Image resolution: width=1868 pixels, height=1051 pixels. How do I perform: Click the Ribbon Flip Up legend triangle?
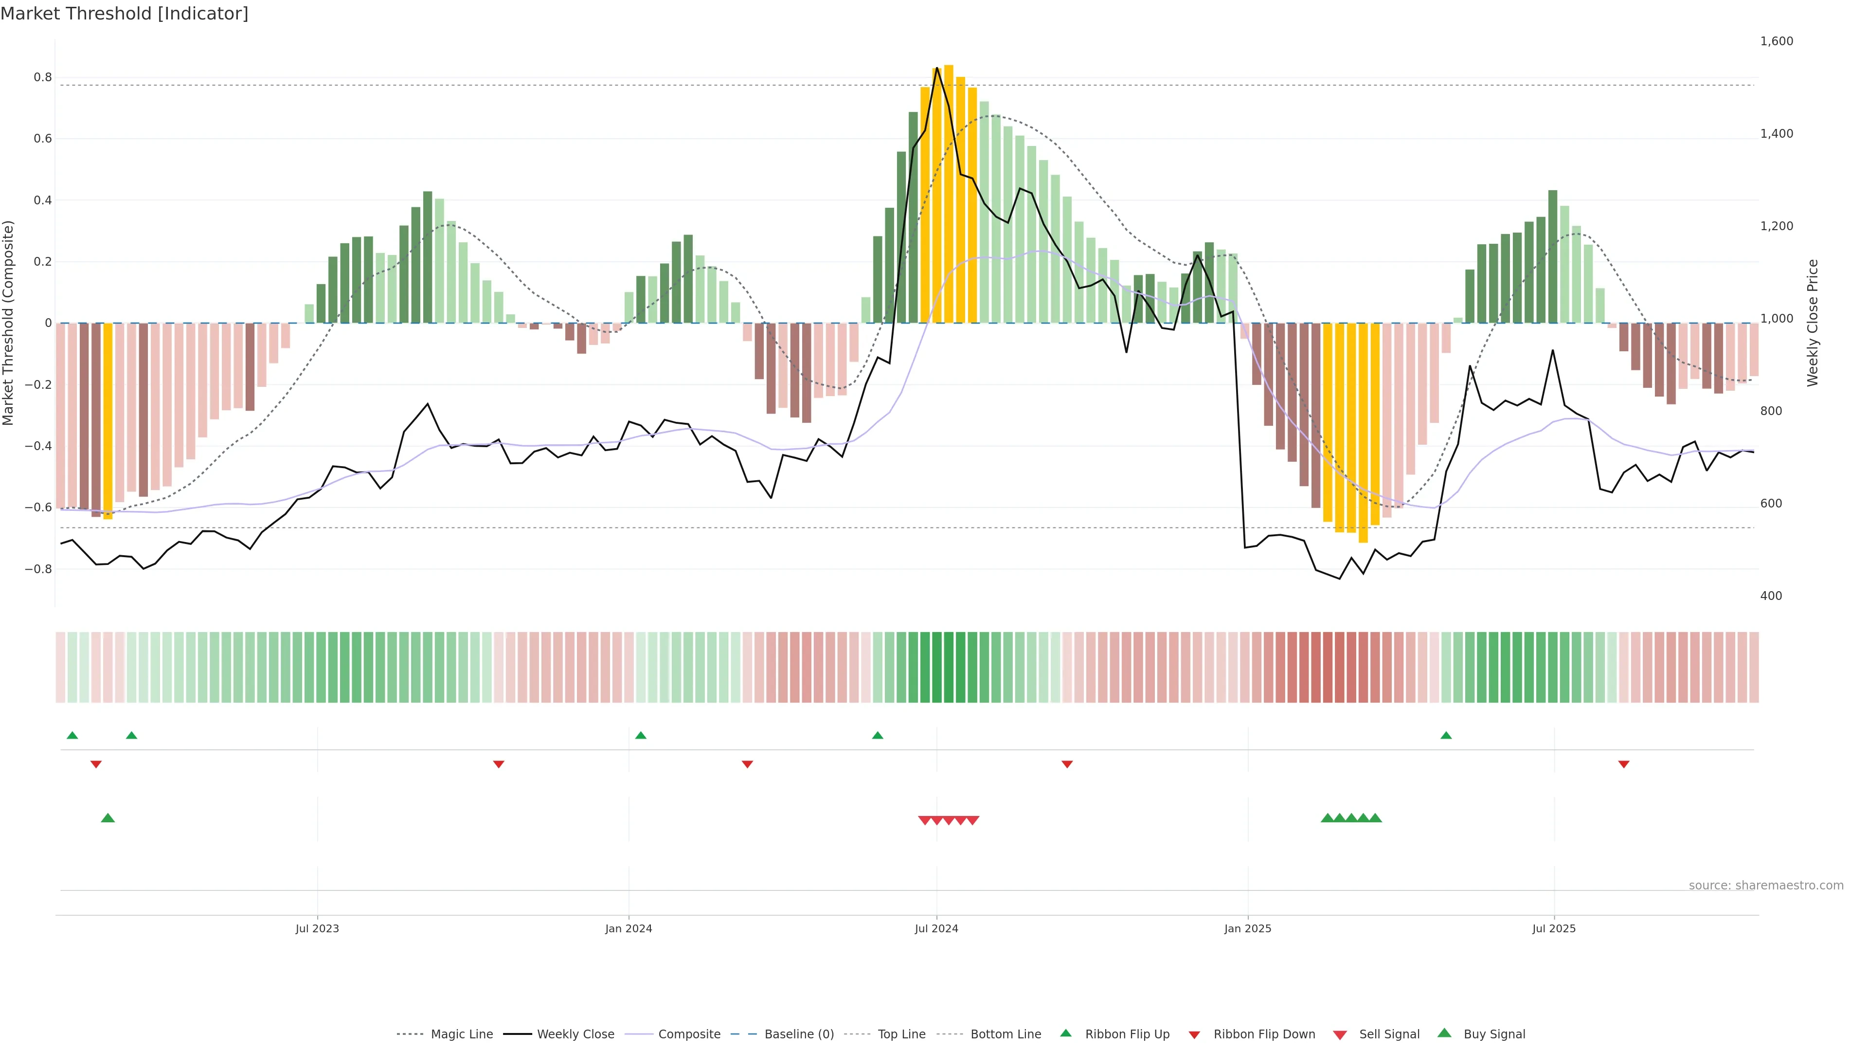click(1065, 1033)
